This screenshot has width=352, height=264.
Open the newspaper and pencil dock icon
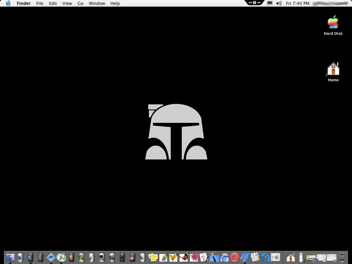(x=255, y=257)
